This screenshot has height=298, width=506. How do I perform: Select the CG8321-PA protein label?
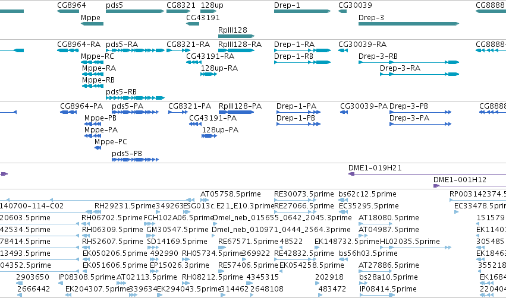click(190, 106)
